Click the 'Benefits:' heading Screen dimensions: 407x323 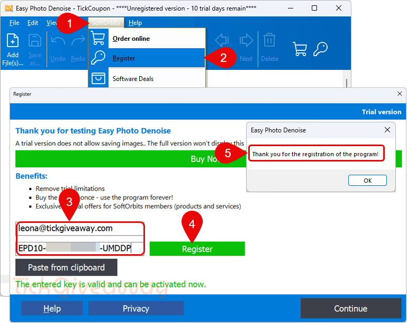(31, 176)
